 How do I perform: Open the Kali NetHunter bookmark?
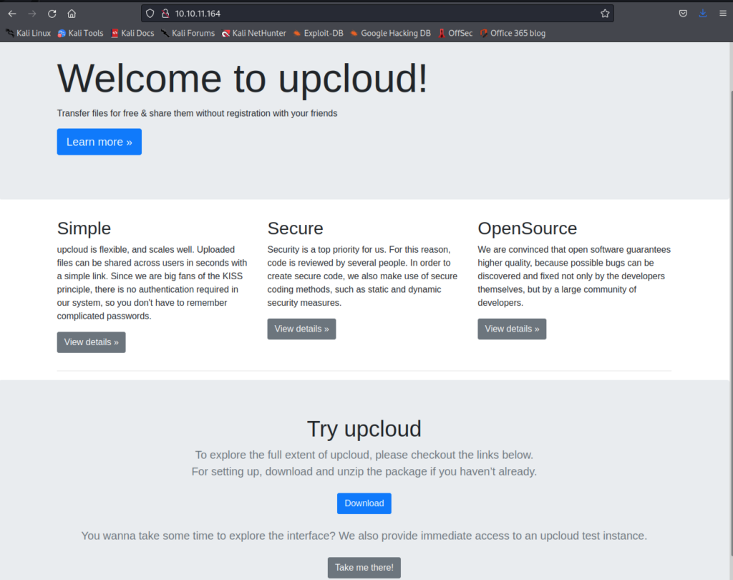click(x=254, y=33)
